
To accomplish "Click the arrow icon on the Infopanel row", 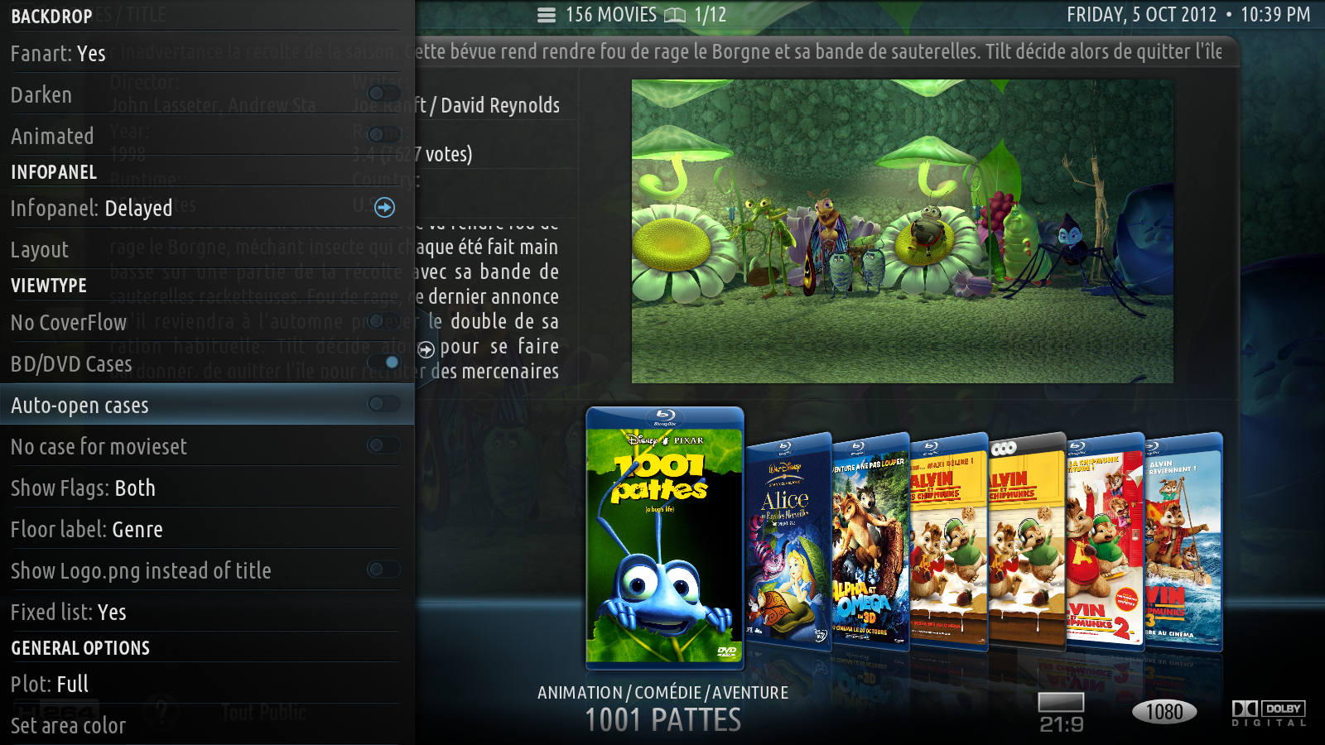I will [384, 207].
